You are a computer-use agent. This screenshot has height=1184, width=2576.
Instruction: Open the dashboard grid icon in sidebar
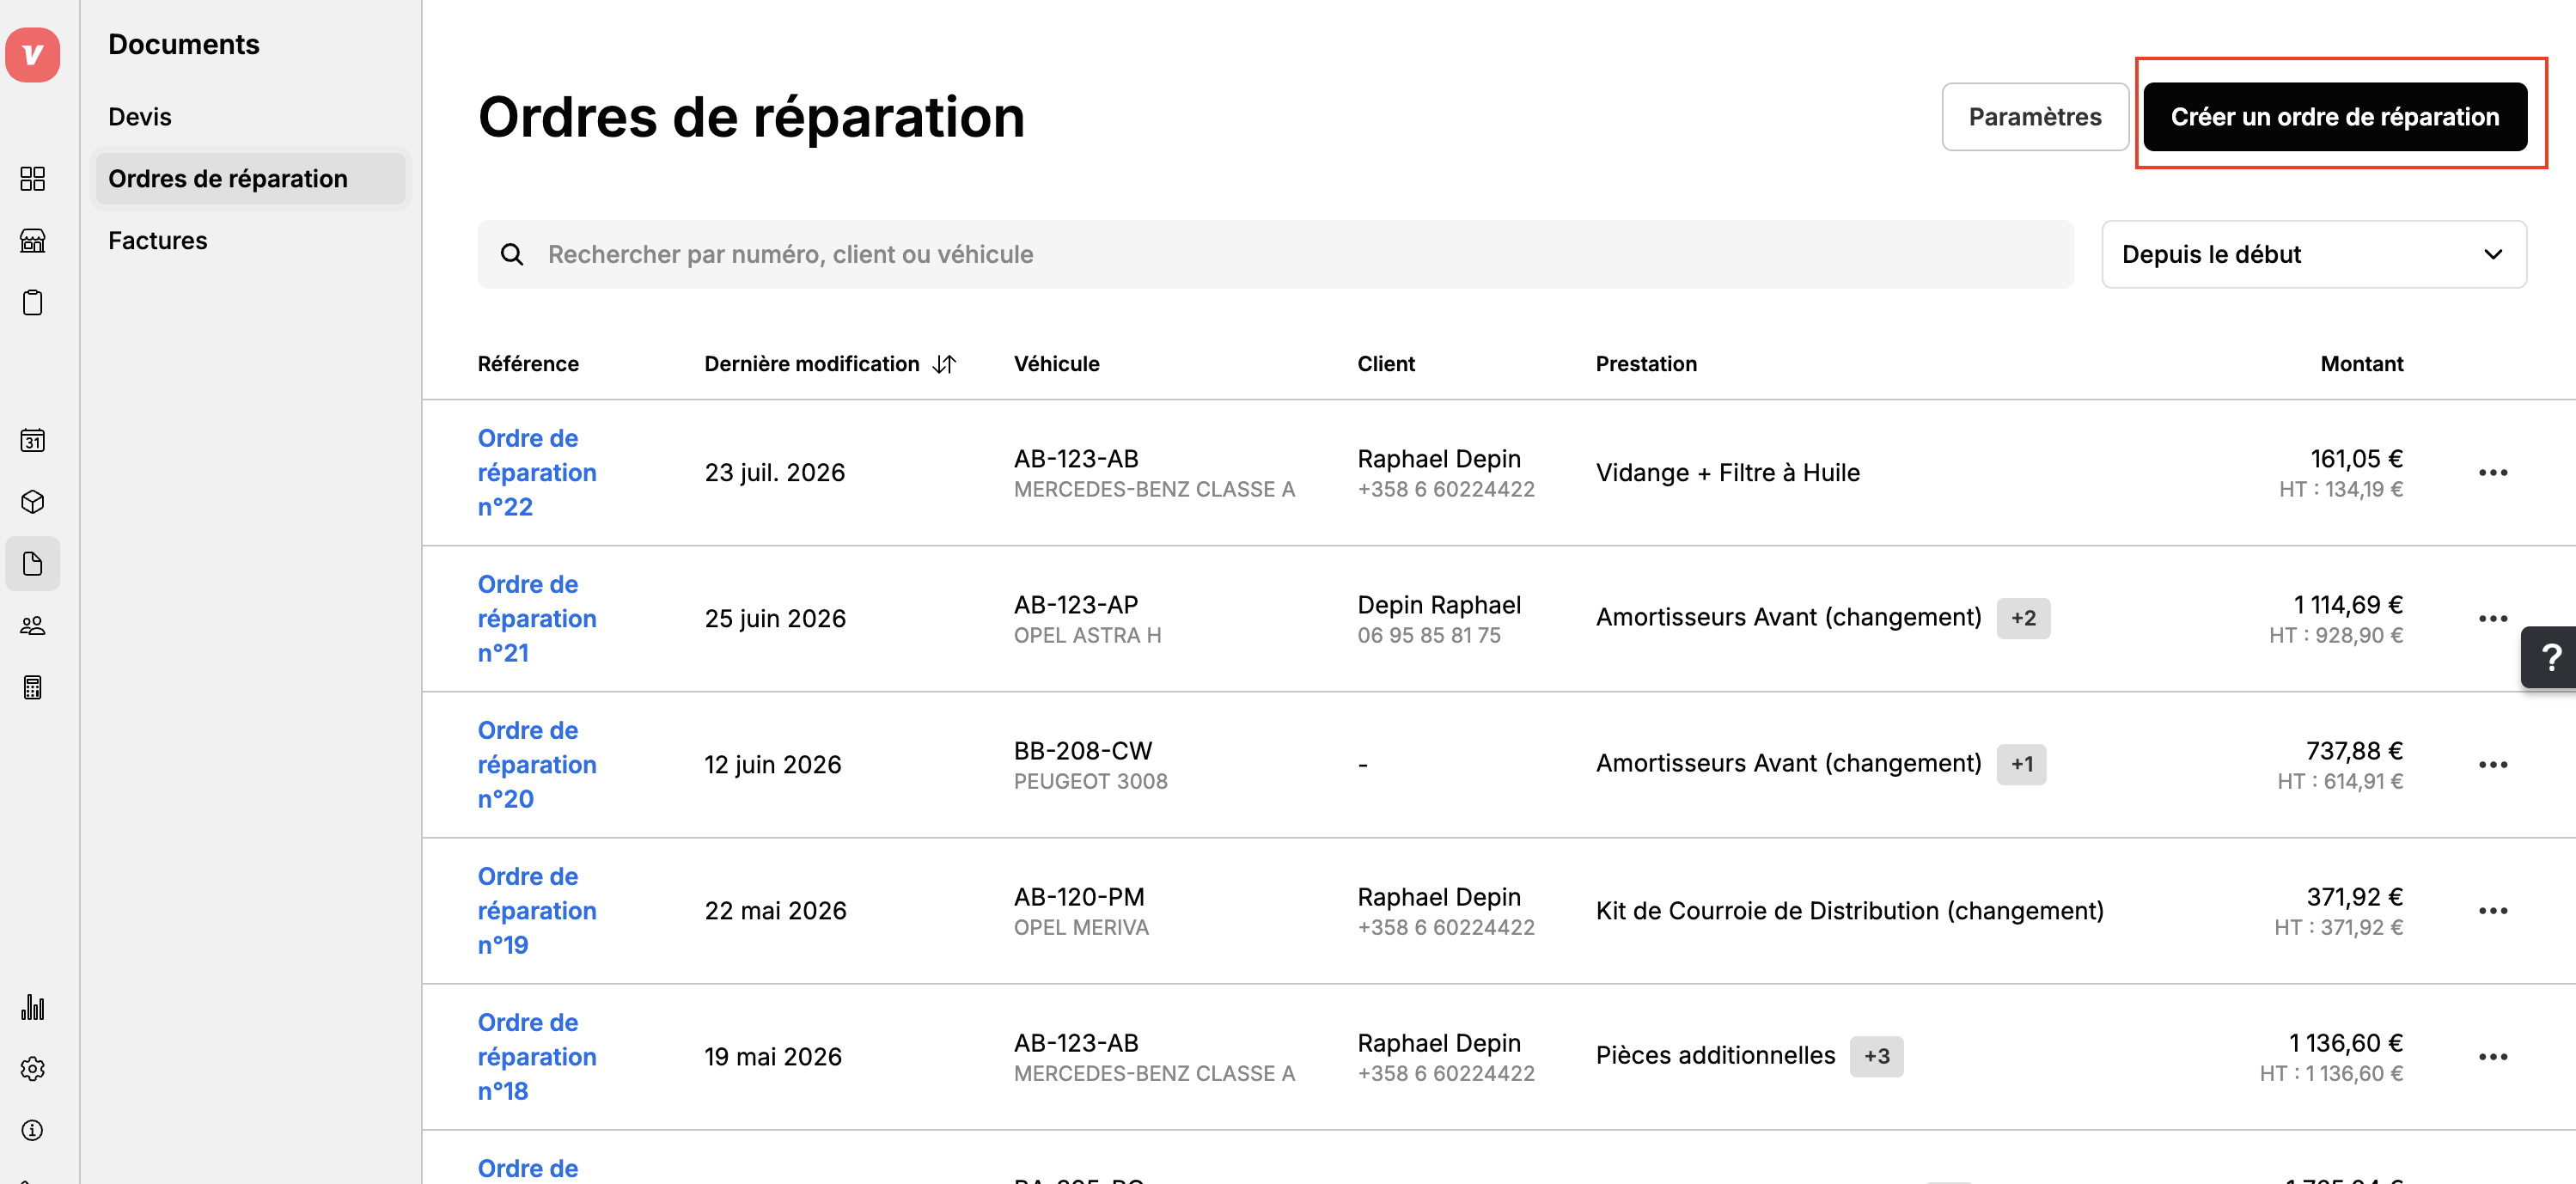click(32, 179)
